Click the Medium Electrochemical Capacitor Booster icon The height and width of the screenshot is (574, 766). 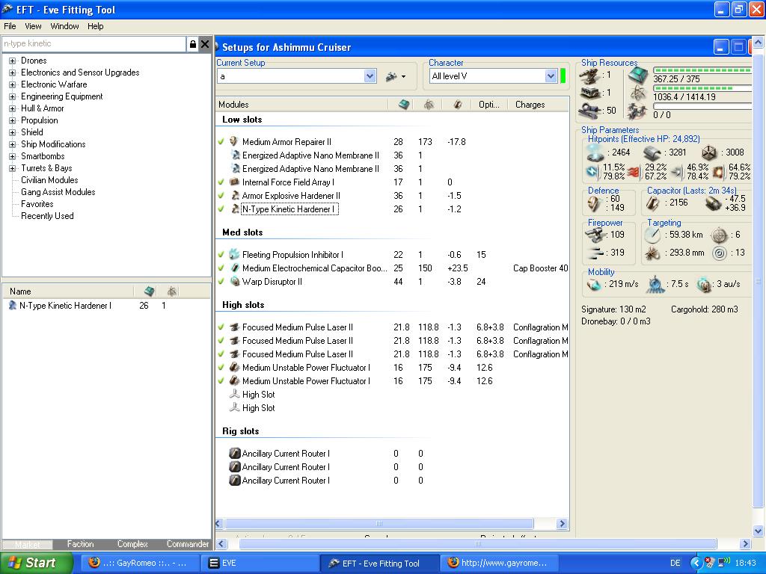coord(234,268)
